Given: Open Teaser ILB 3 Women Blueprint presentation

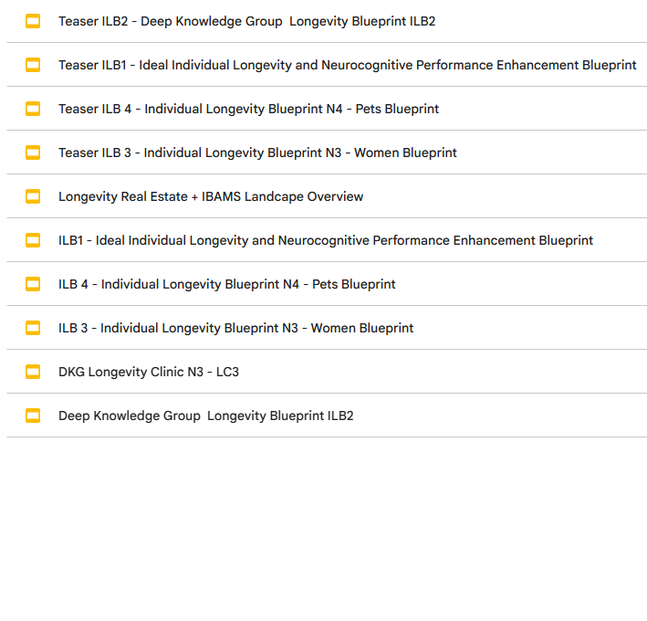Looking at the screenshot, I should (x=257, y=153).
